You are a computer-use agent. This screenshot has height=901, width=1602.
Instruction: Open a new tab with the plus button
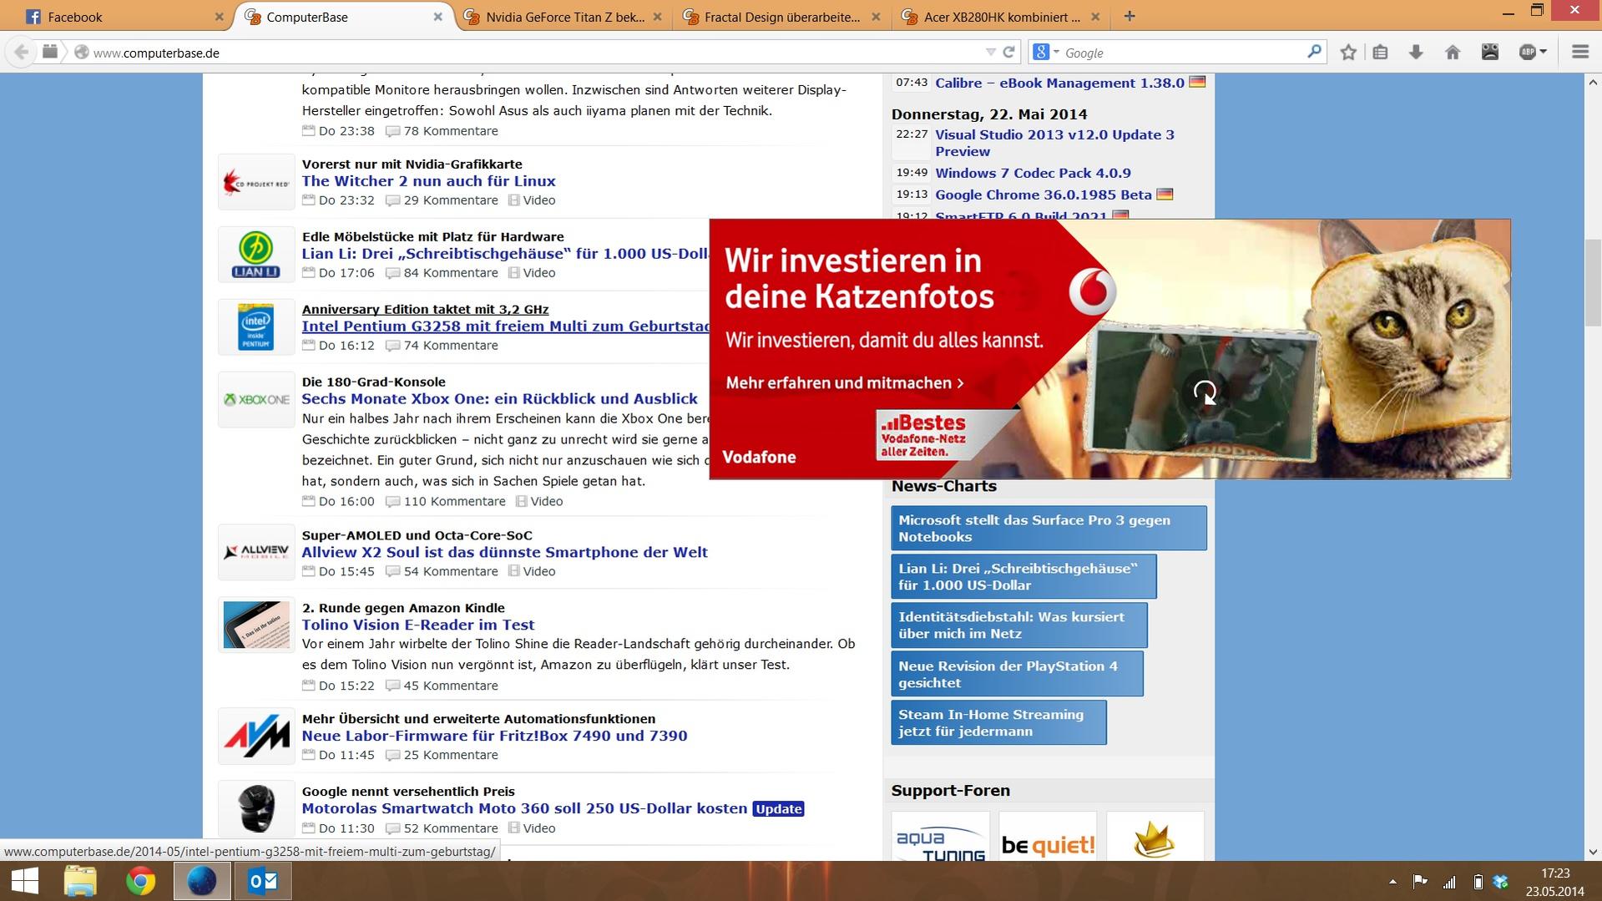(1129, 16)
